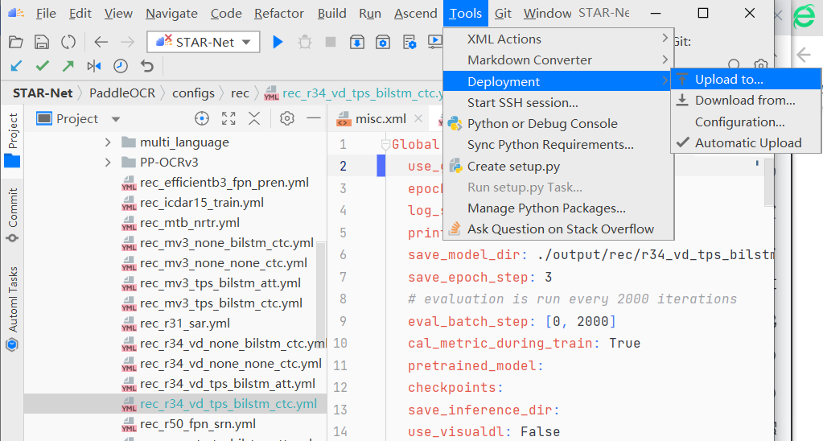Click the blue Run button in toolbar

(278, 42)
